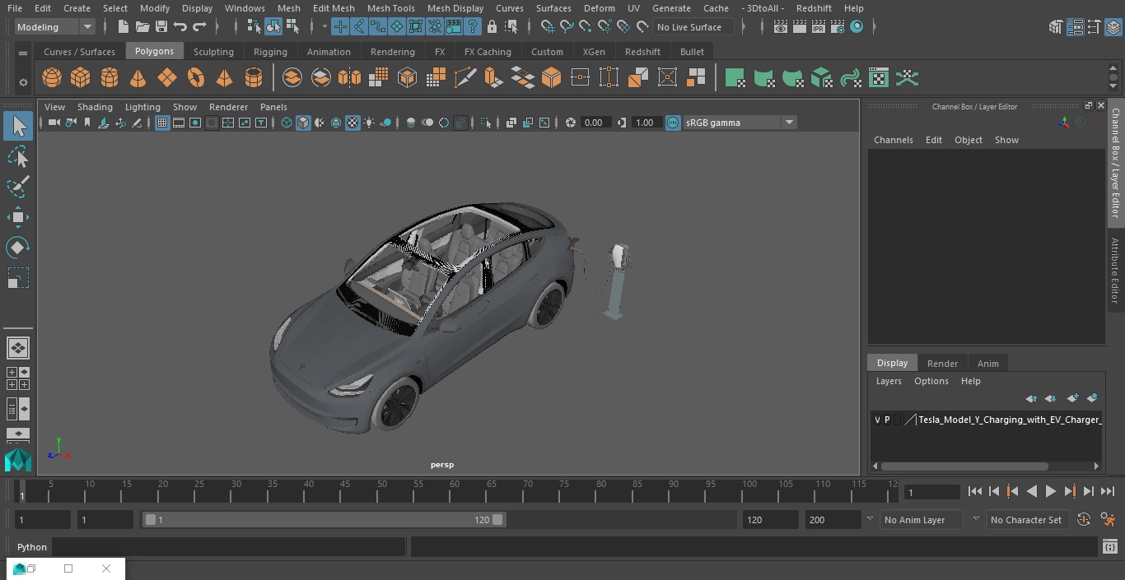Screen dimensions: 1125x580
Task: Create a polygon cylinder from the shelf
Action: (110, 78)
